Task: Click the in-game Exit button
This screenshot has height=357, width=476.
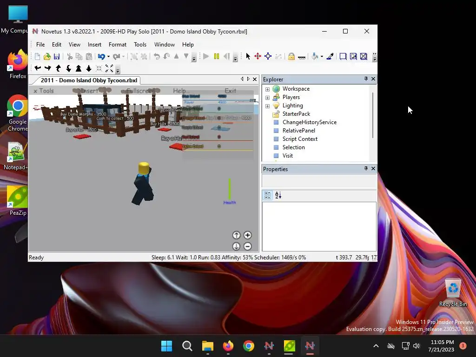Action: 231,91
